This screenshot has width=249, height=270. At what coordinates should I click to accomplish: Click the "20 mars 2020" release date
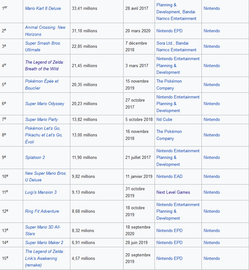tap(138, 31)
